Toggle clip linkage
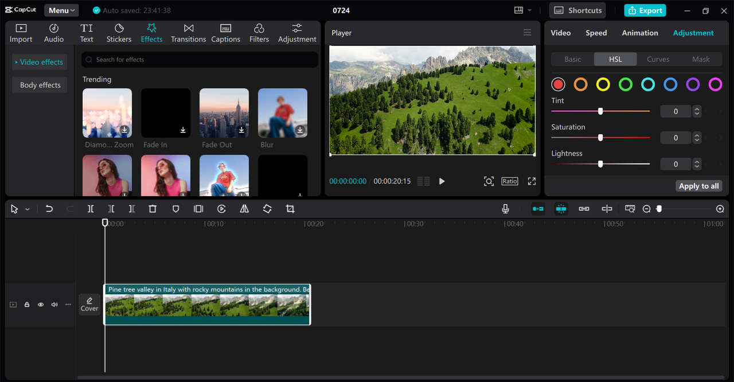This screenshot has width=734, height=382. [584, 209]
